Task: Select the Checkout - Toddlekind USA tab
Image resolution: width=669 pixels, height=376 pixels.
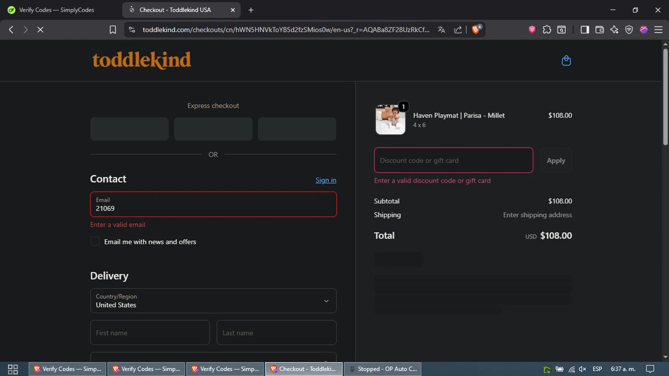Action: pyautogui.click(x=181, y=10)
